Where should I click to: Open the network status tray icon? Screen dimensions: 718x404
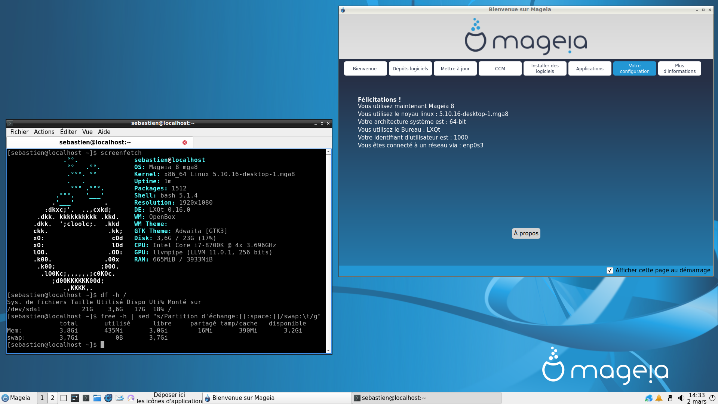pyautogui.click(x=649, y=398)
